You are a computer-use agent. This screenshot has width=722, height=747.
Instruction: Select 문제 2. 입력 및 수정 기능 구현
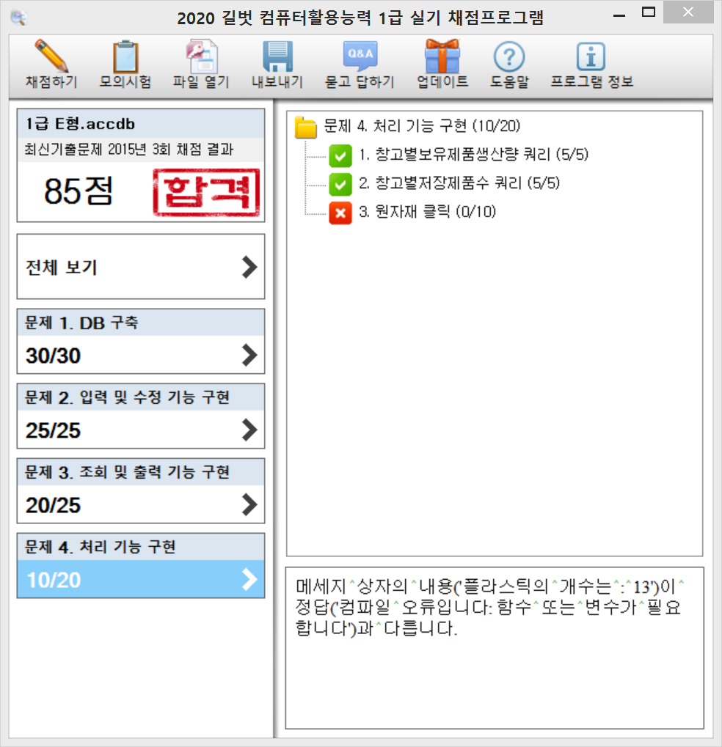(x=140, y=416)
